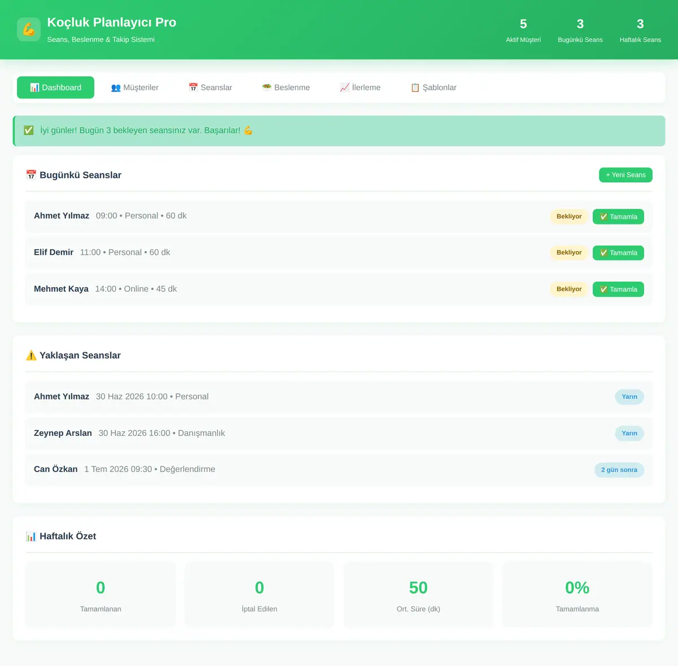Click the Bekliyor badge for Mehmet Kaya
Screen dimensions: 678x666
pos(569,289)
